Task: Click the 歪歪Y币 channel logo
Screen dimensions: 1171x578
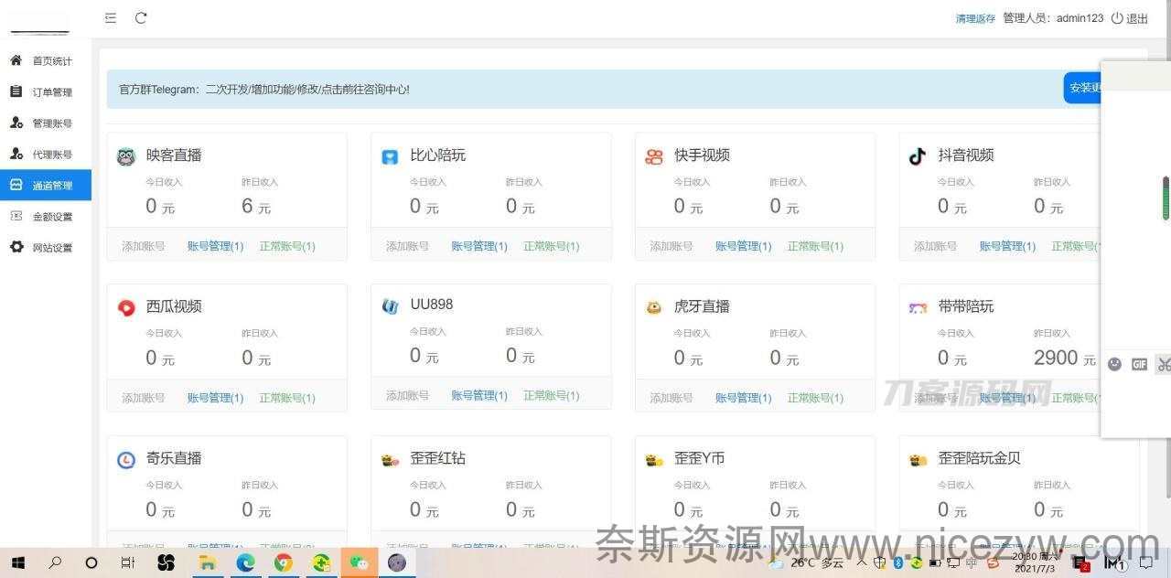Action: coord(654,460)
